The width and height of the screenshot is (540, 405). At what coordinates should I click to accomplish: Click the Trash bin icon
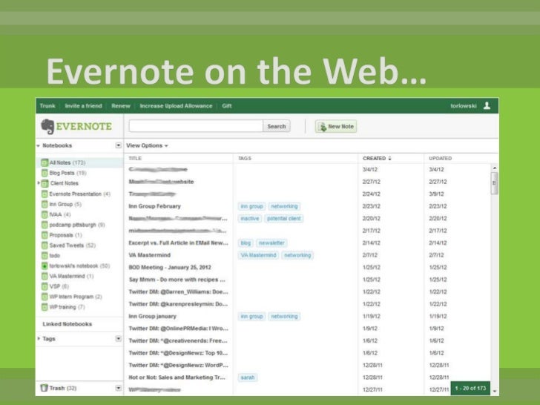[44, 388]
